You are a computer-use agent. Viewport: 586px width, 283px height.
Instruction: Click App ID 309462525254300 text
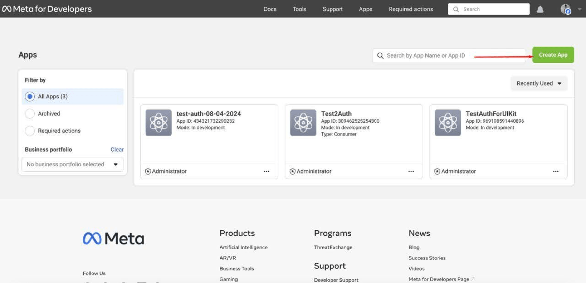click(350, 121)
